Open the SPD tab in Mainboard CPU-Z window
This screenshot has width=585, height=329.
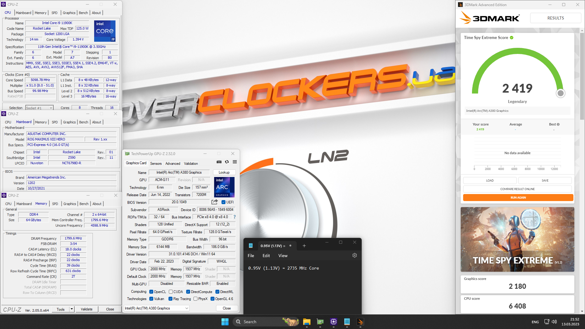[55, 122]
